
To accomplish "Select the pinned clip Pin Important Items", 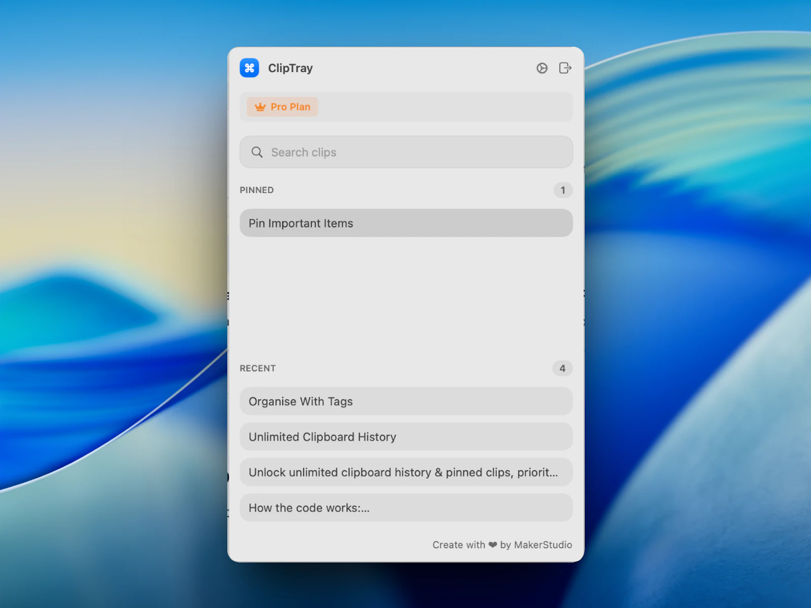I will (x=406, y=223).
